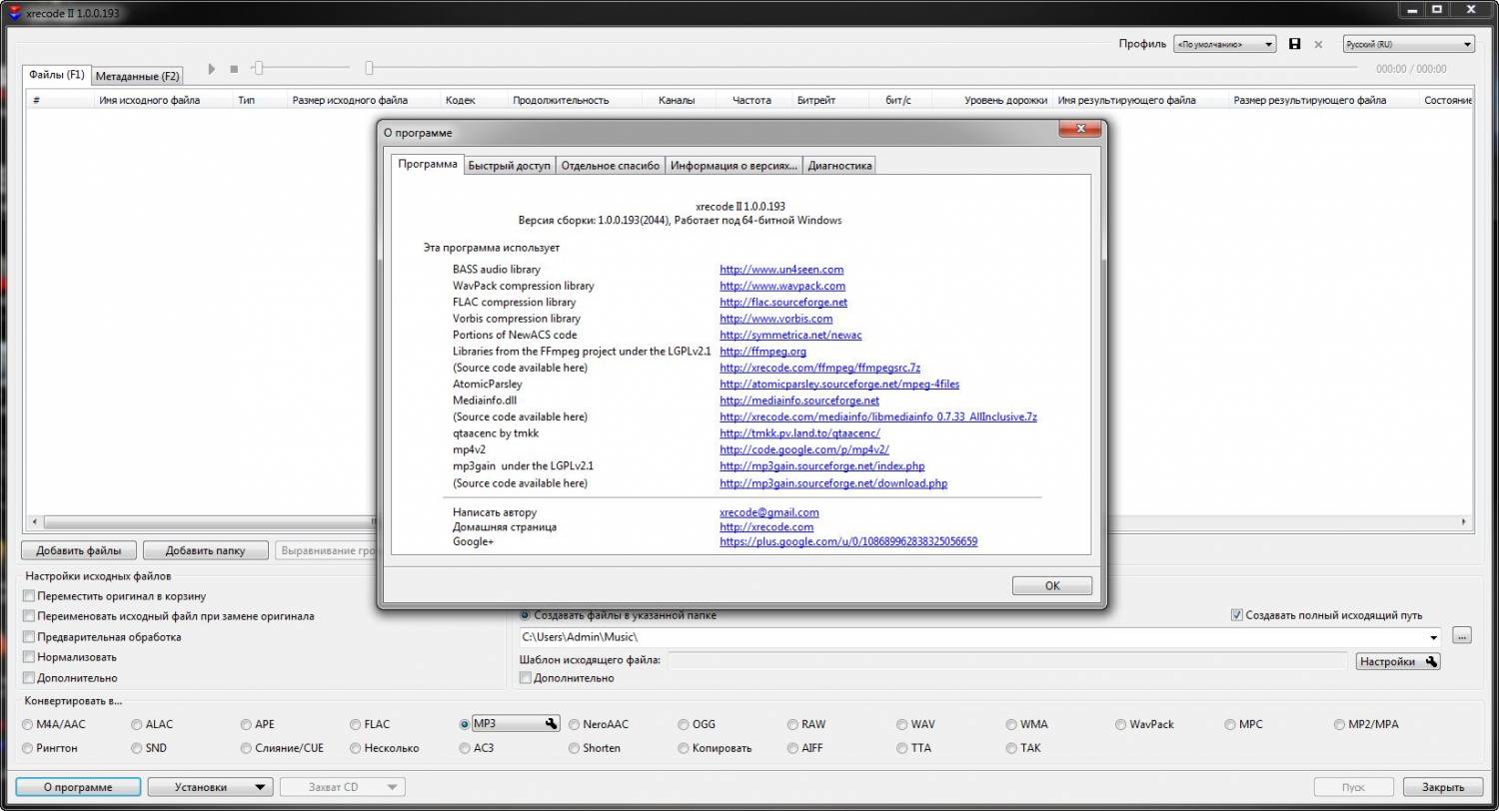
Task: Open 'Информация о версиях...' tab
Action: point(734,166)
